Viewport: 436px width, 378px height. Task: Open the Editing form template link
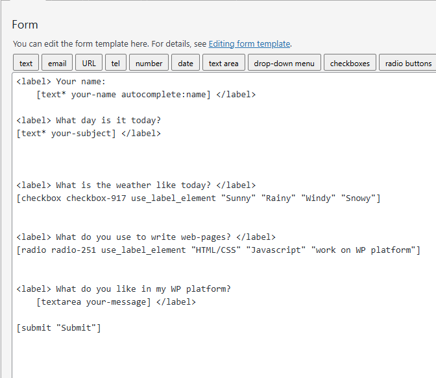[249, 44]
